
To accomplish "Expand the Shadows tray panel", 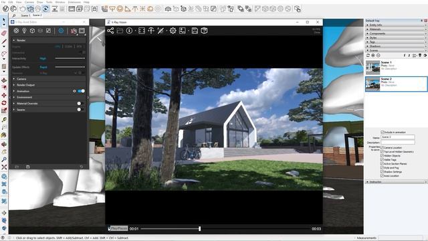I will click(x=396, y=46).
